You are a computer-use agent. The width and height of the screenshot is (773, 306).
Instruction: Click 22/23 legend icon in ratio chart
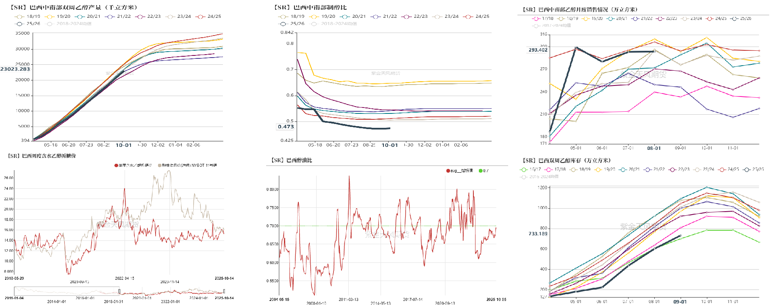tap(406, 17)
